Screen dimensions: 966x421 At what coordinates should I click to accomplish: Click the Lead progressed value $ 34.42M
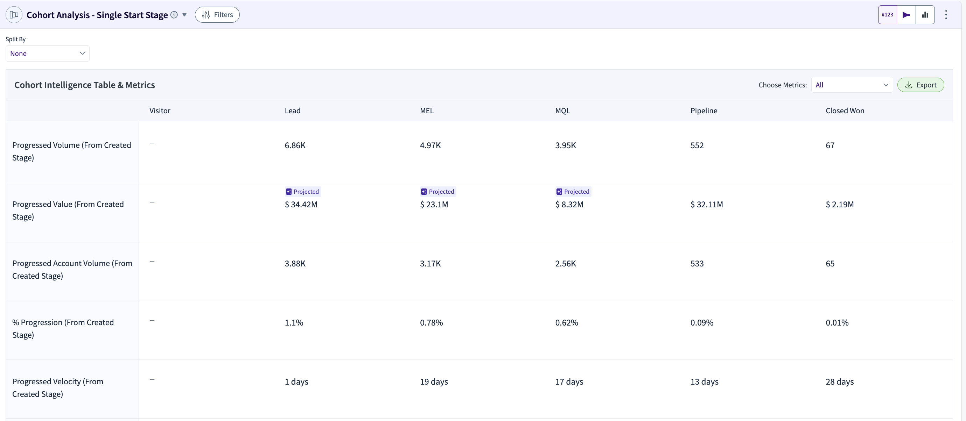[301, 205]
